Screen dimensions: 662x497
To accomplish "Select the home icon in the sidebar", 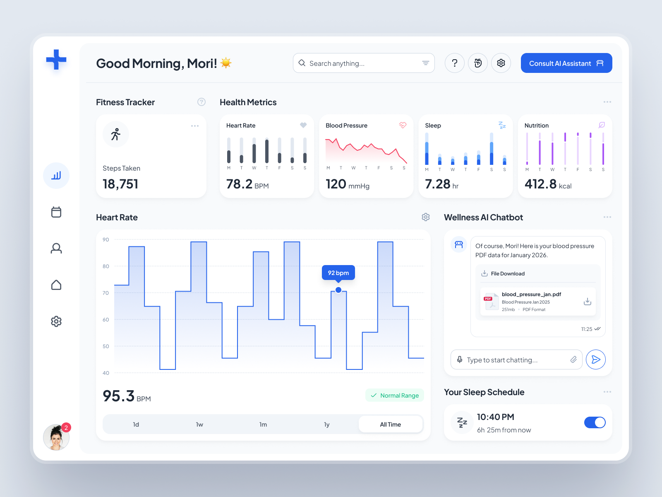I will [x=56, y=285].
